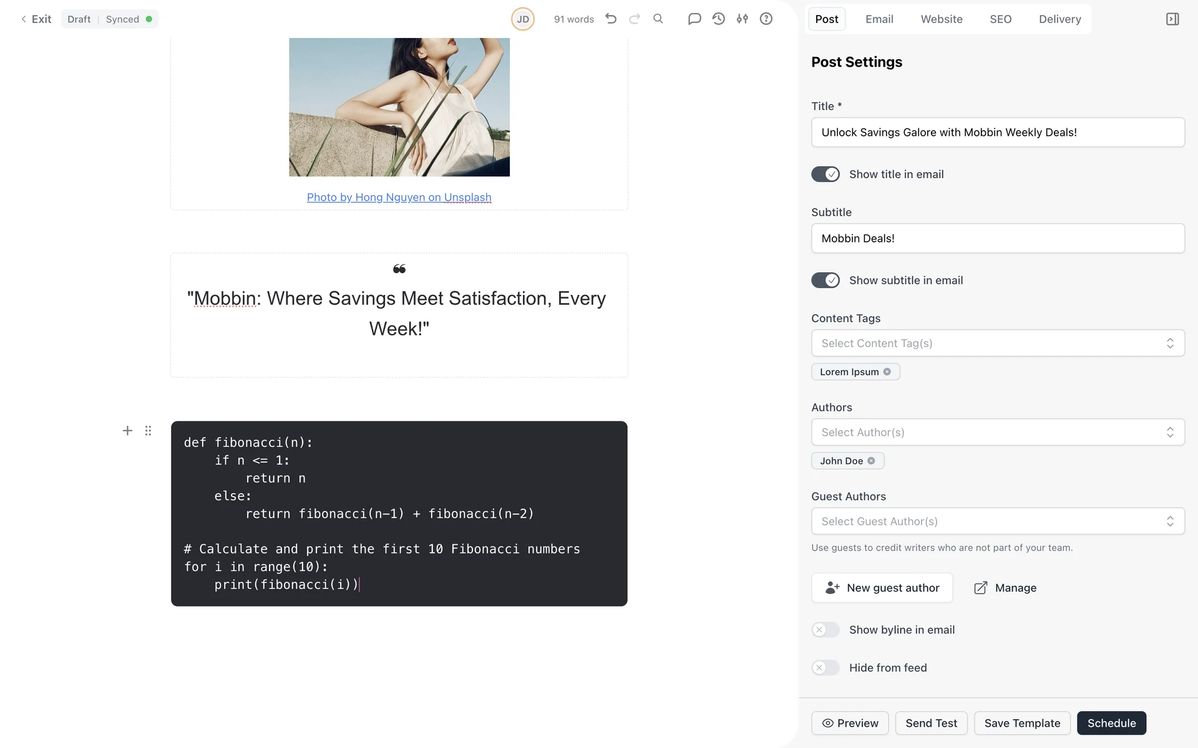
Task: Enable Show byline in email
Action: (x=825, y=630)
